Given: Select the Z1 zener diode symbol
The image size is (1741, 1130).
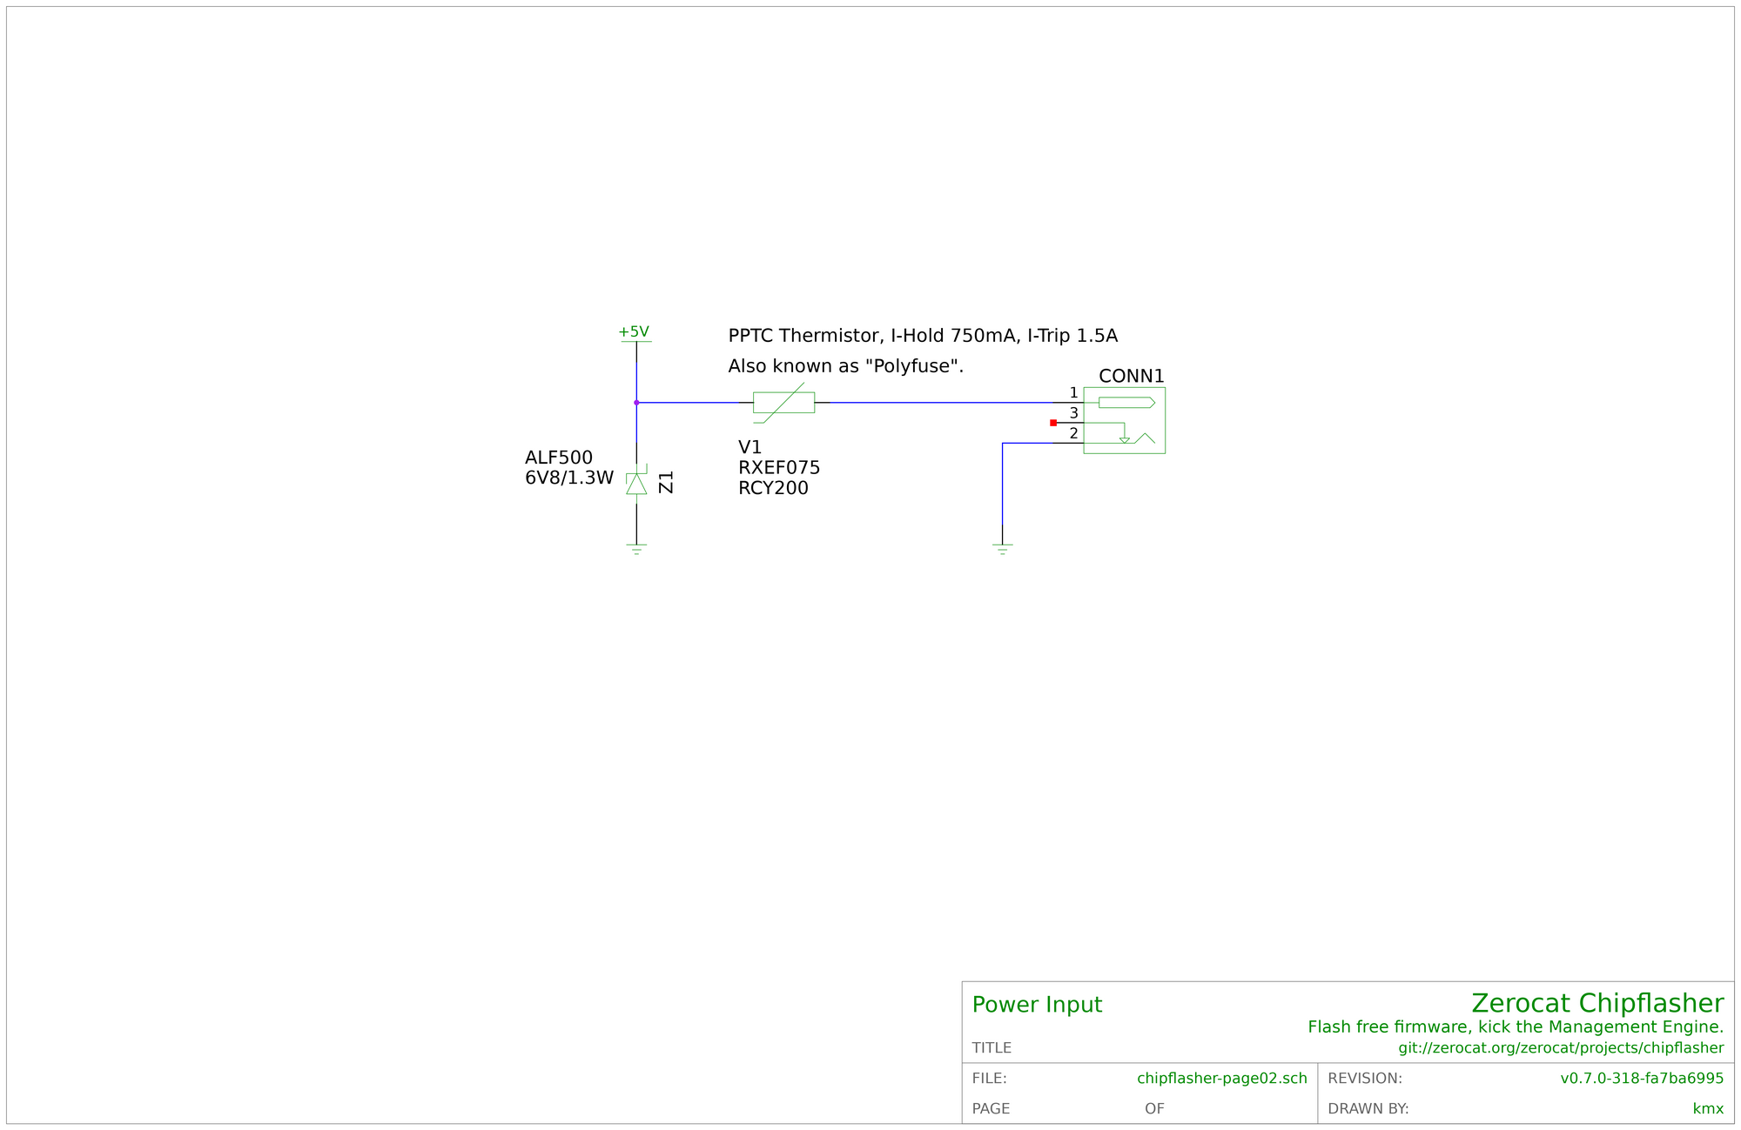Looking at the screenshot, I should 636,482.
